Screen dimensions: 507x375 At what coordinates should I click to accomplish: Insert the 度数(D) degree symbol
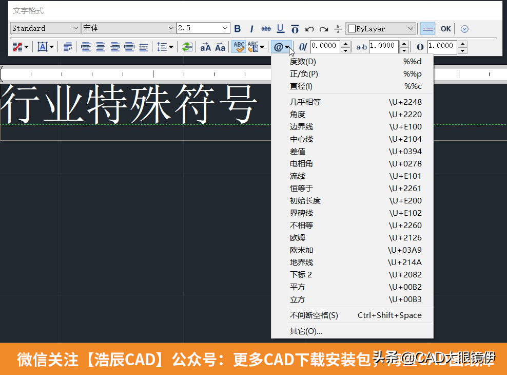(x=352, y=62)
